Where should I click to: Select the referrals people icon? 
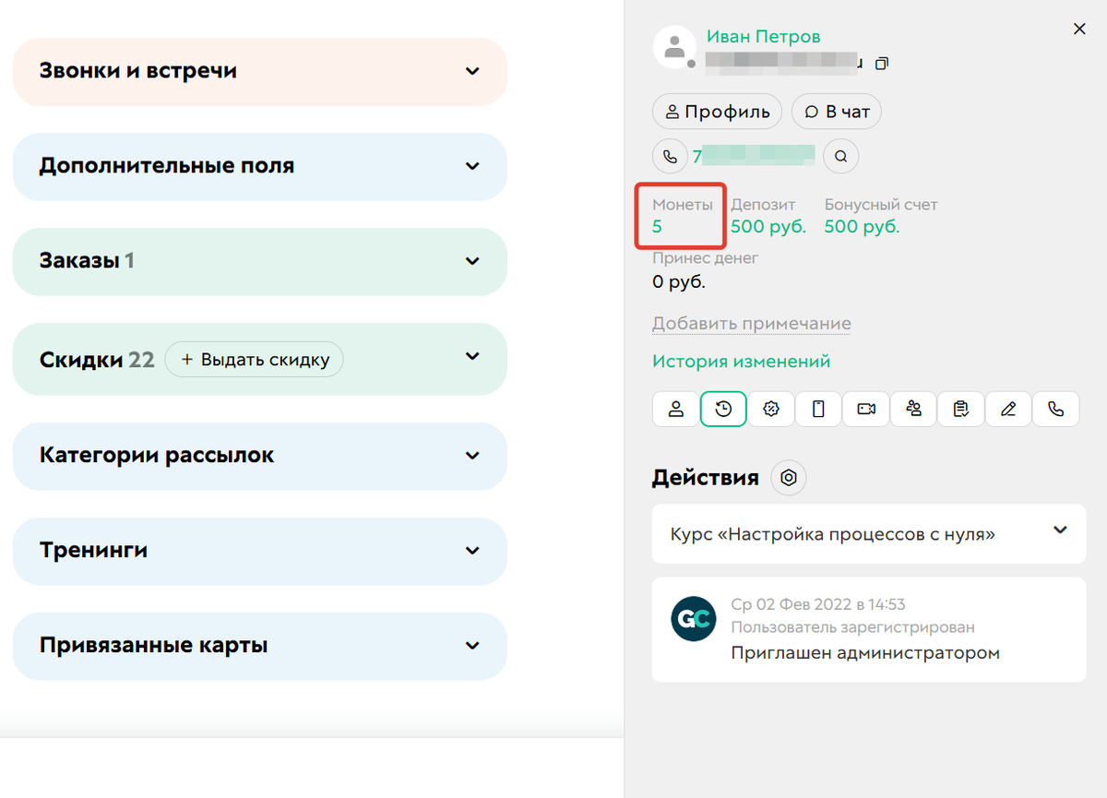(x=913, y=409)
